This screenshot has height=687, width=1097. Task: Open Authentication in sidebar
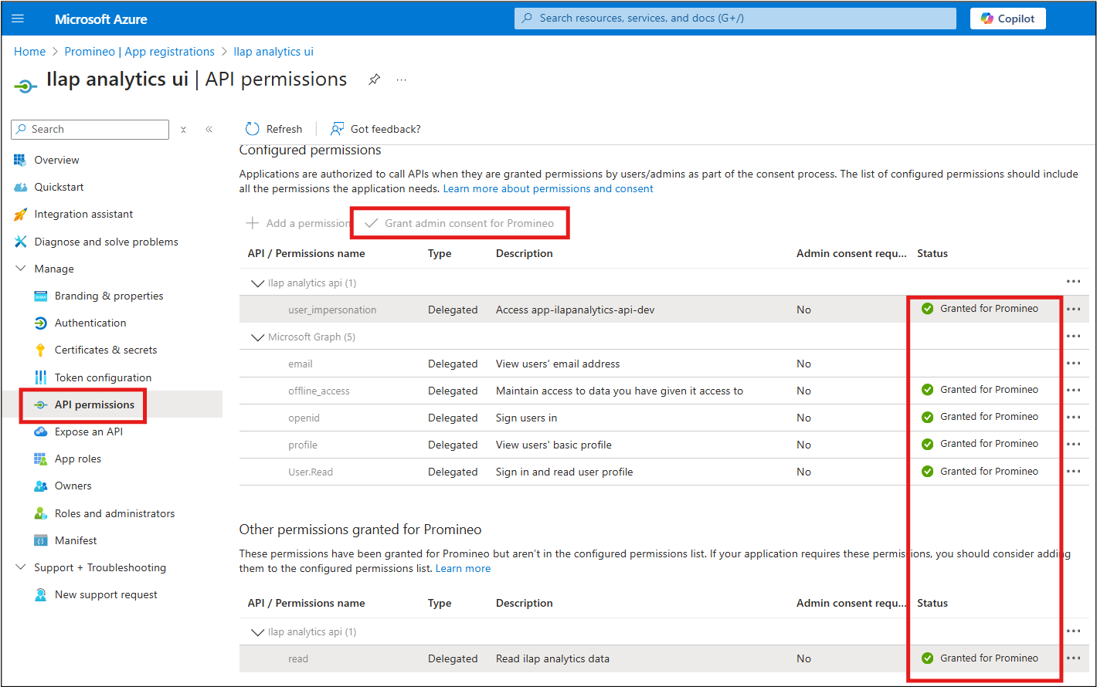point(90,323)
